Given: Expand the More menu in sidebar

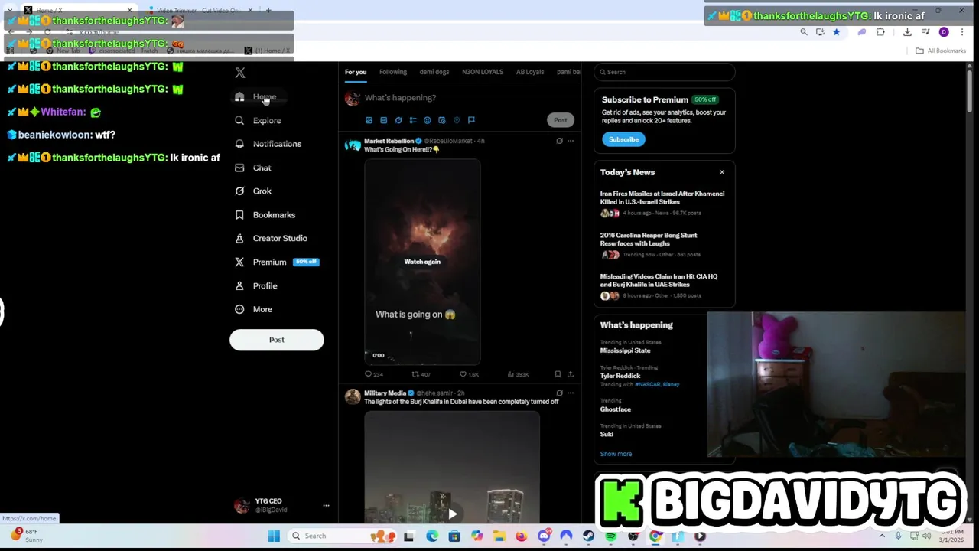Looking at the screenshot, I should click(254, 309).
